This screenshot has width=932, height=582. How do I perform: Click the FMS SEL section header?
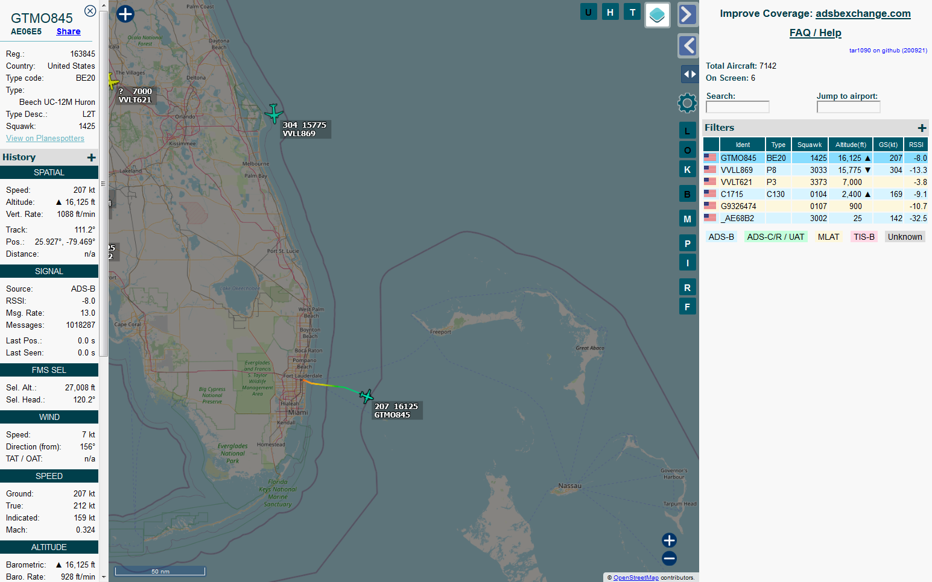pos(49,370)
